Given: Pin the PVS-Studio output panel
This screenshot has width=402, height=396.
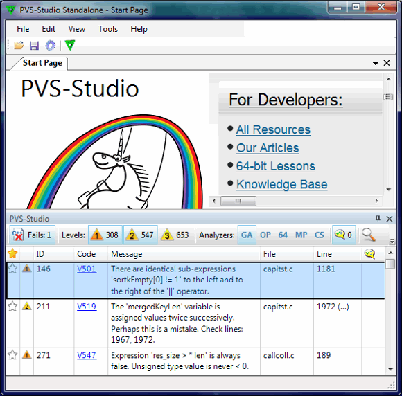Looking at the screenshot, I should [378, 219].
